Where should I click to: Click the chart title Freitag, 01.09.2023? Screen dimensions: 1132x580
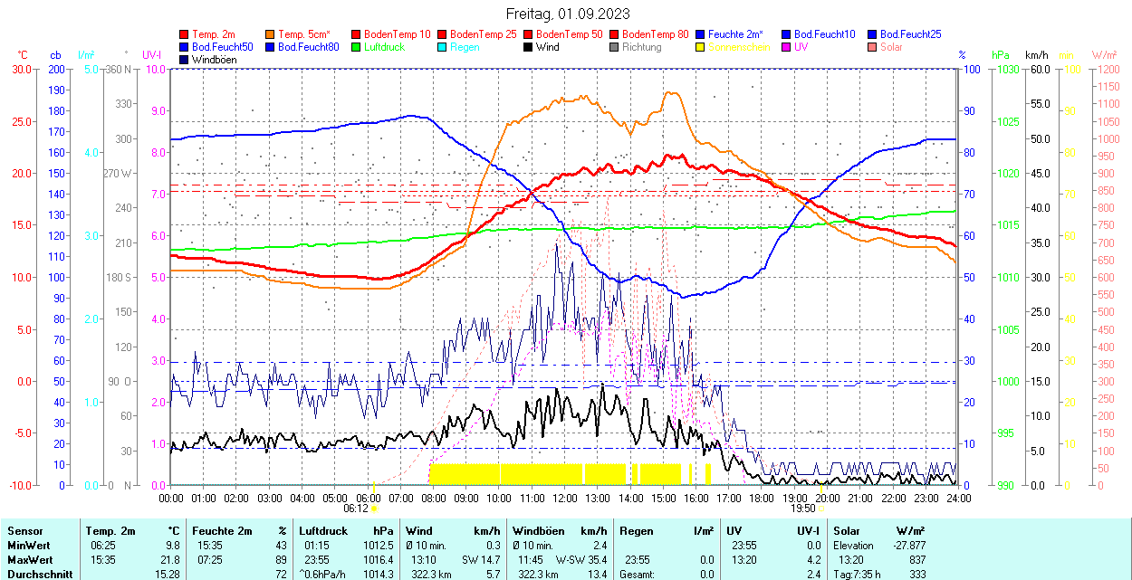click(567, 14)
